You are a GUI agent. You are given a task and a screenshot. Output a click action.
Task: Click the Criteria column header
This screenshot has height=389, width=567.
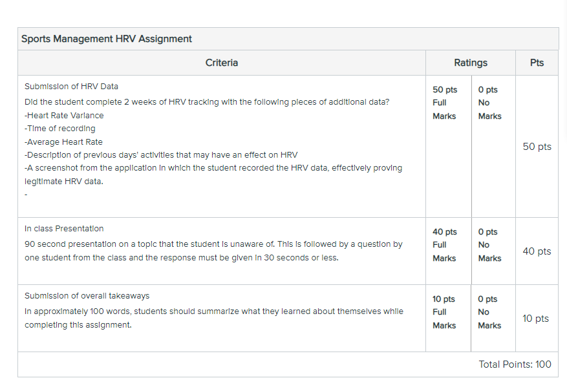[222, 63]
